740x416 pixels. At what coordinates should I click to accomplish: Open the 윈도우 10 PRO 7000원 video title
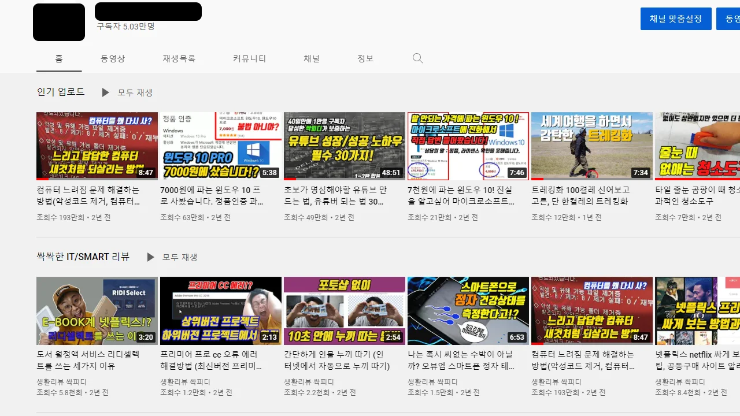(219, 195)
